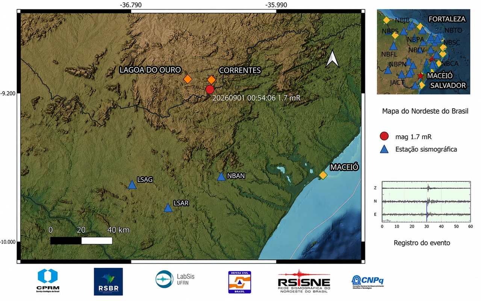
Task: Click the LSAG station name label
Action: coord(145,179)
